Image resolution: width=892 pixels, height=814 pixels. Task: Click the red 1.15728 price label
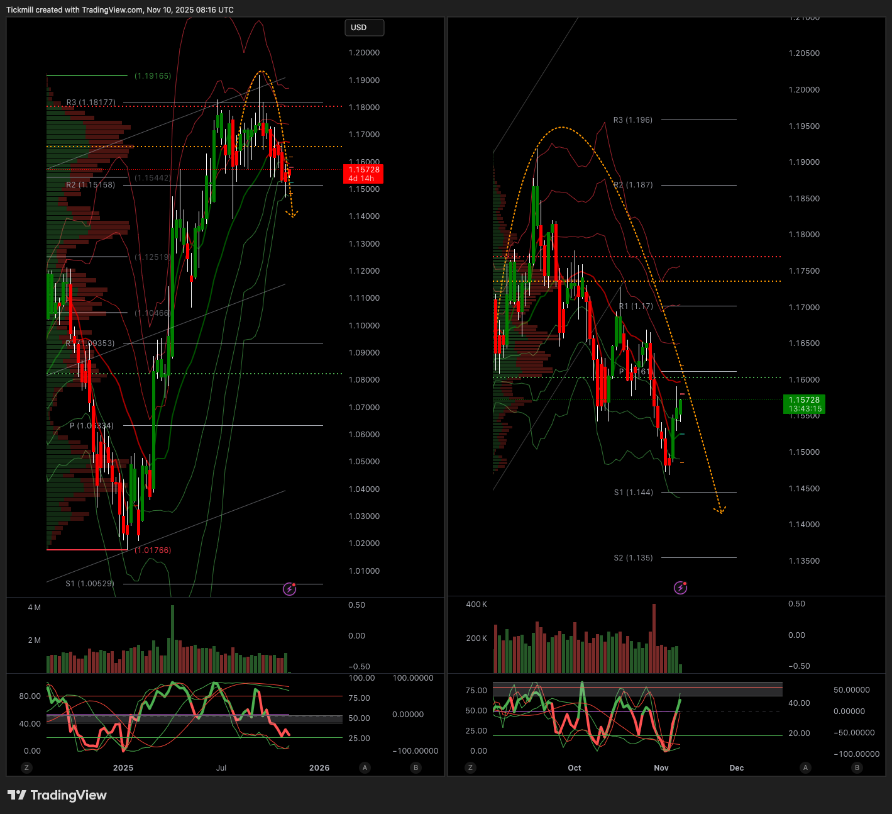364,174
